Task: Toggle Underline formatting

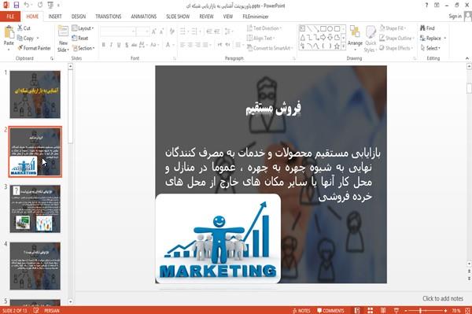Action: (x=119, y=45)
